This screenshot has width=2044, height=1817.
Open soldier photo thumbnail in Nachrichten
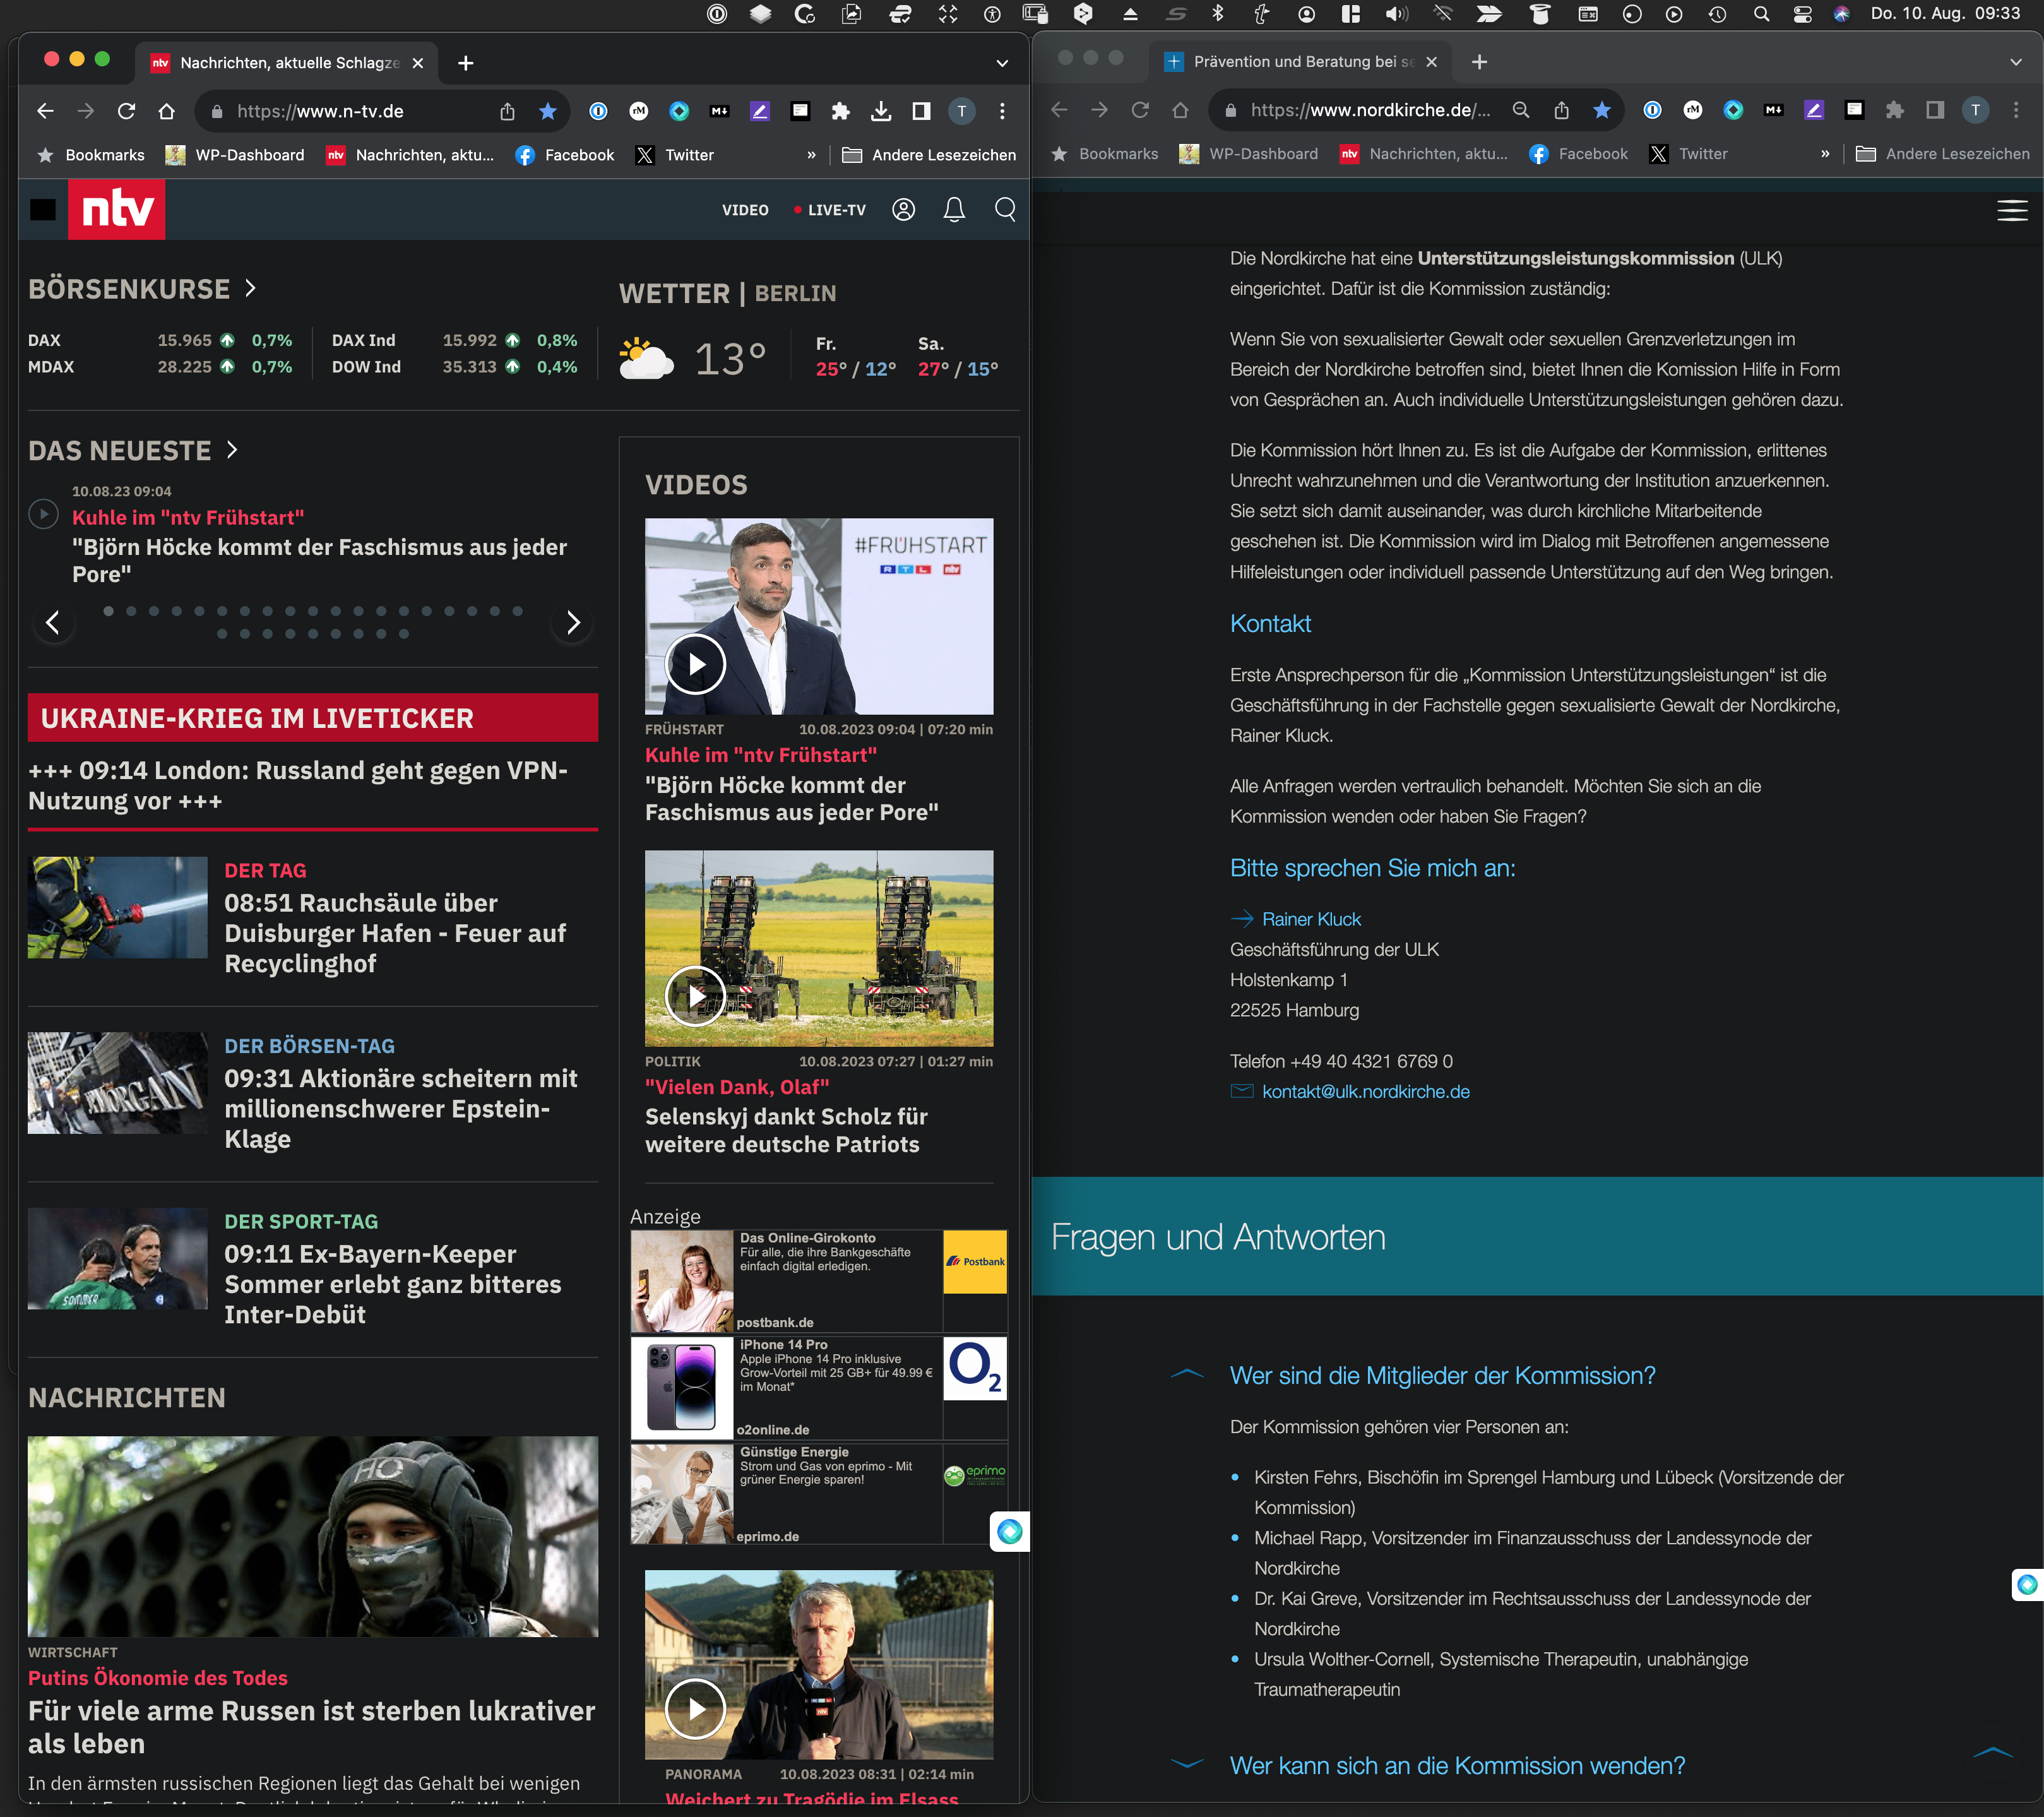coord(313,1537)
